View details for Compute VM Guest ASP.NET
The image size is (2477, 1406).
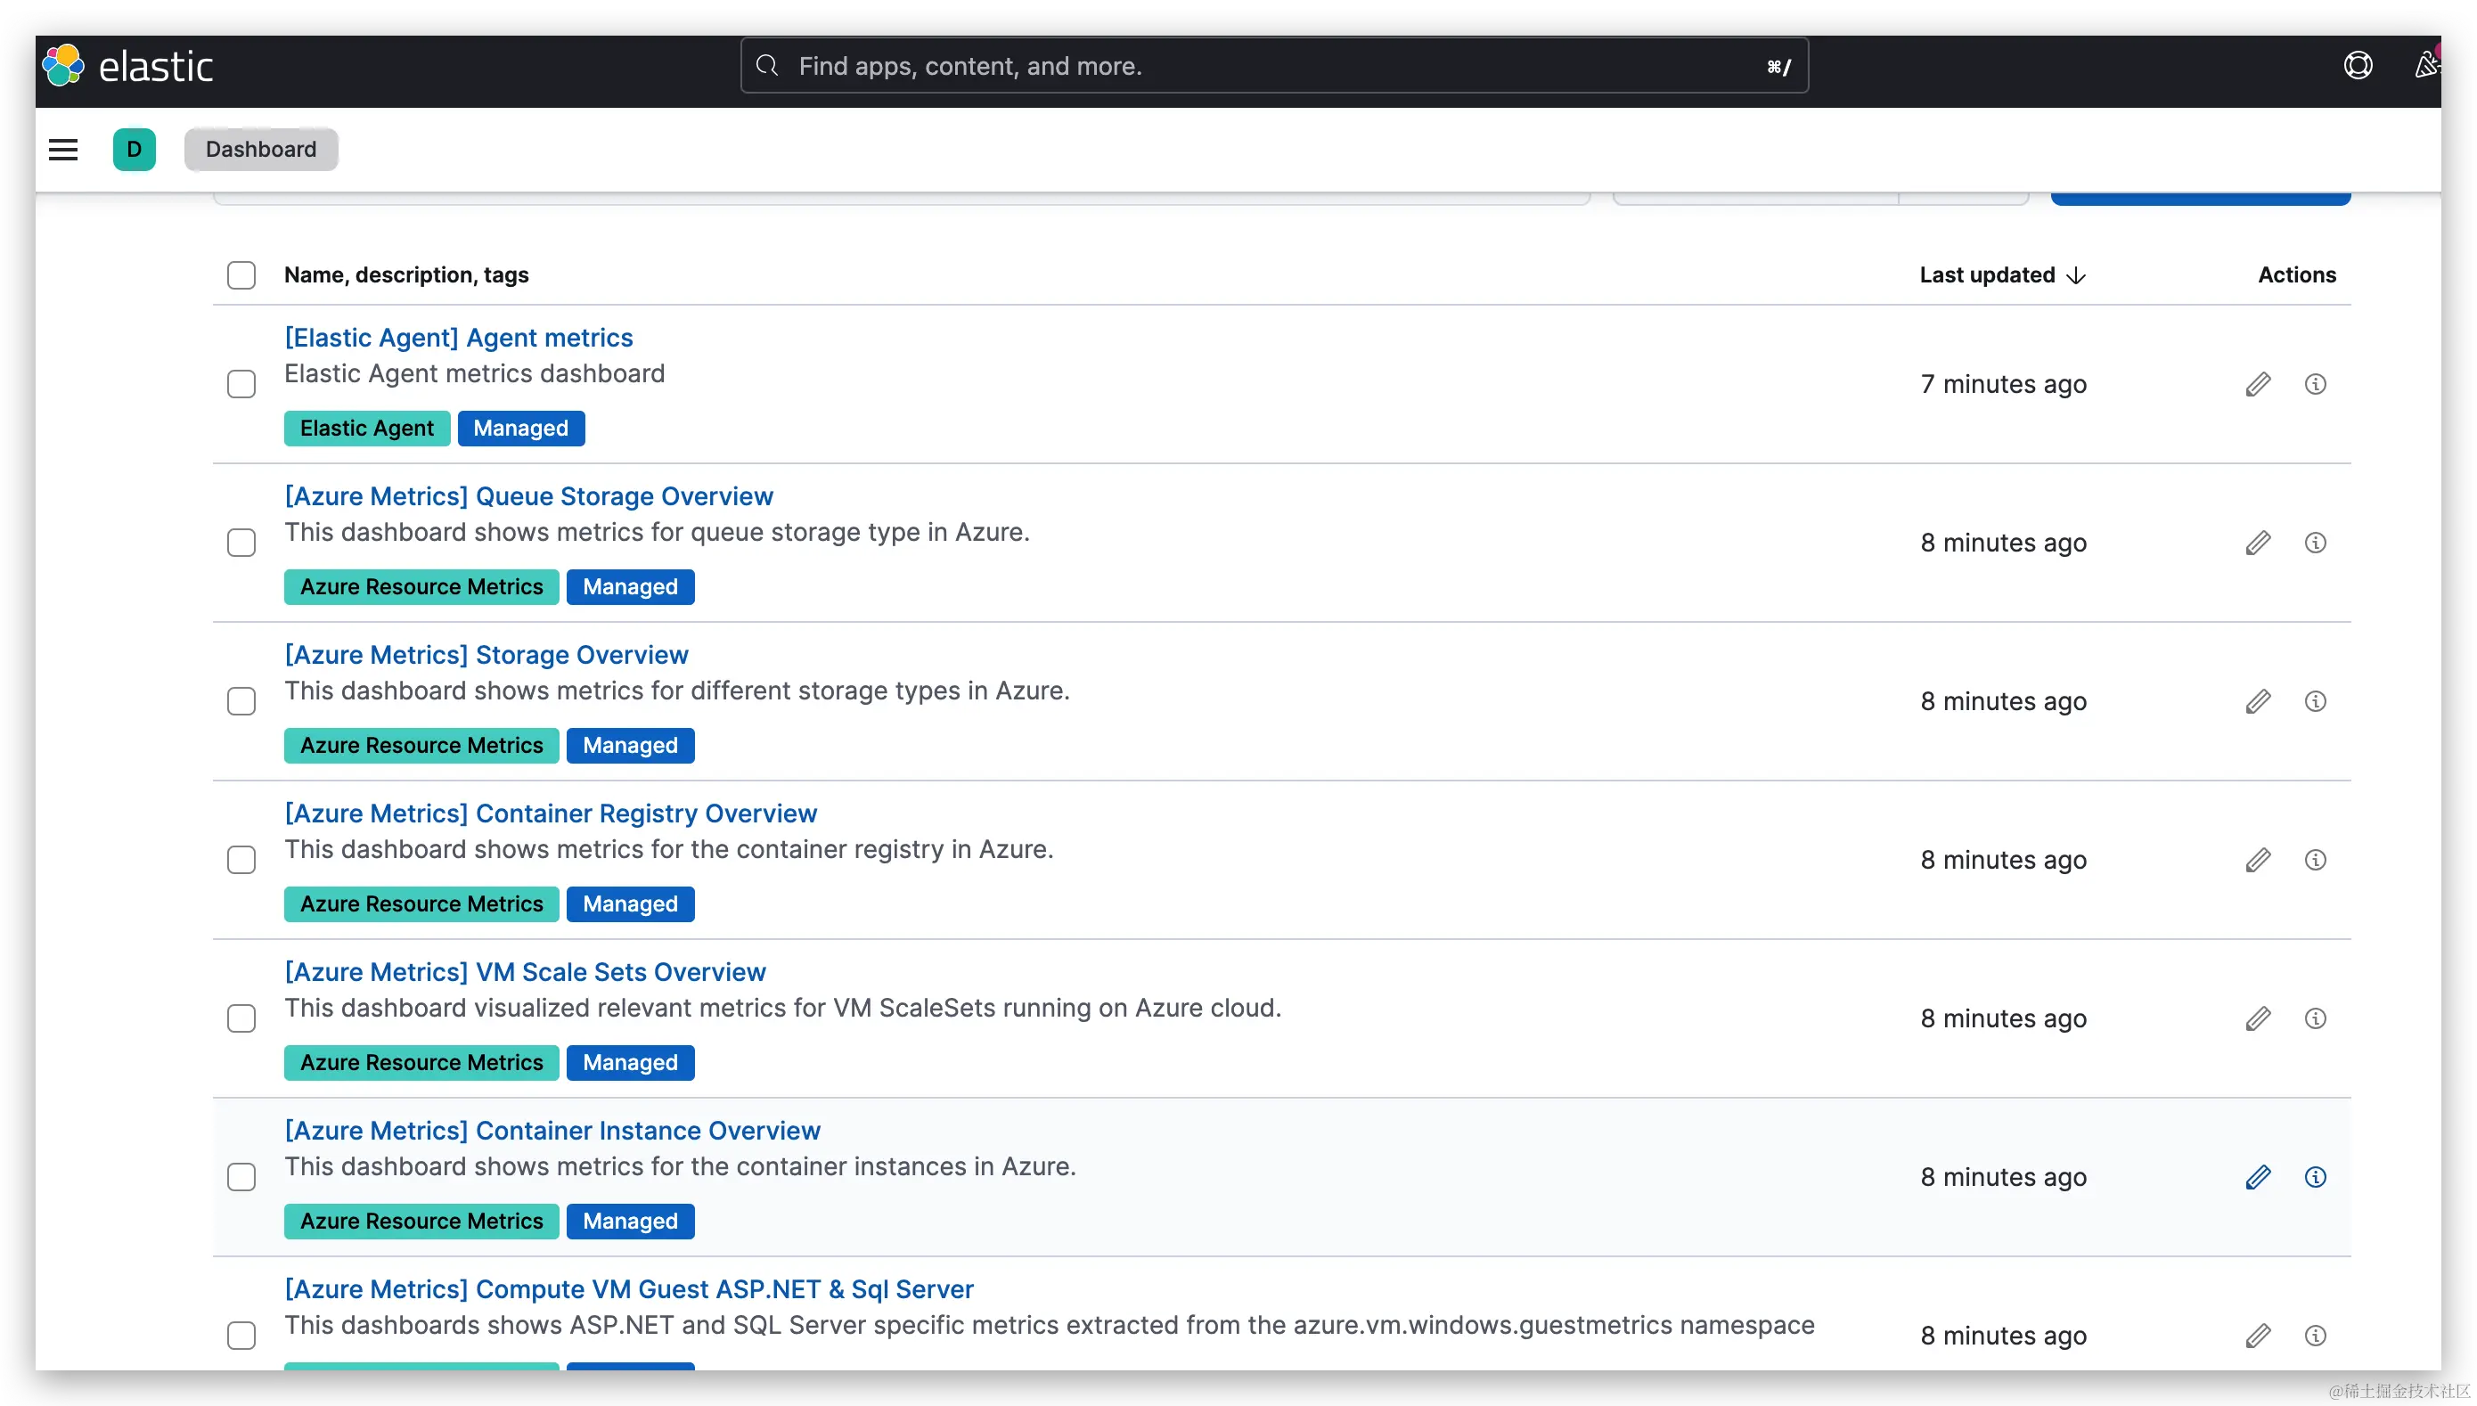pyautogui.click(x=2315, y=1336)
